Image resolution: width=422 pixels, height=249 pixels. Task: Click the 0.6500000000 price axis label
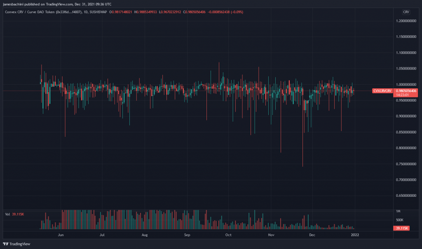click(x=406, y=196)
